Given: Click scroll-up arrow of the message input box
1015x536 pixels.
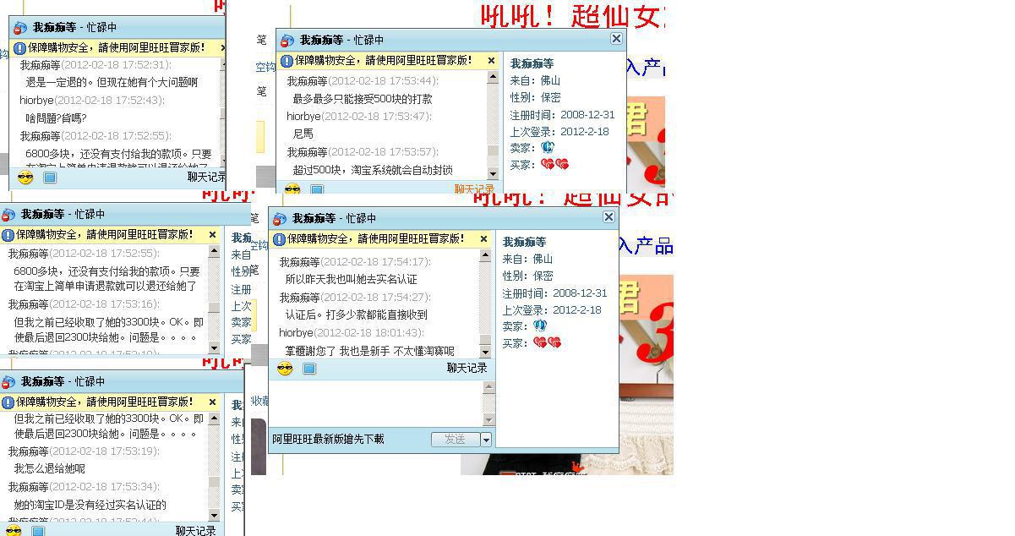Looking at the screenshot, I should tap(488, 387).
